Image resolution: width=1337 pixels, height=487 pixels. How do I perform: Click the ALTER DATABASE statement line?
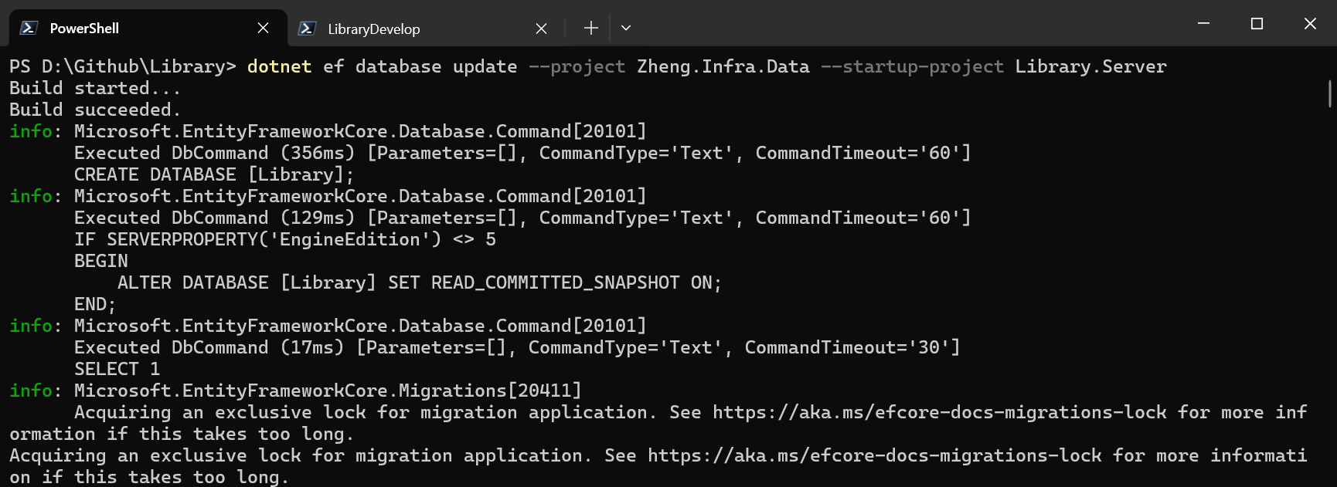click(419, 283)
